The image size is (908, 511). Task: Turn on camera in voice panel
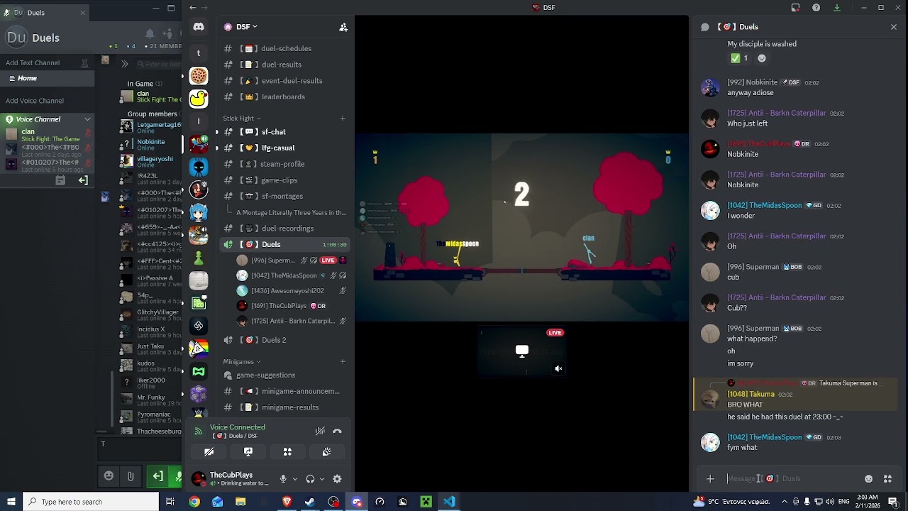point(209,451)
